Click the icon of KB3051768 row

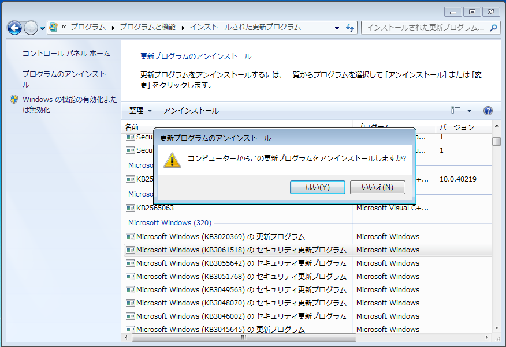point(131,277)
